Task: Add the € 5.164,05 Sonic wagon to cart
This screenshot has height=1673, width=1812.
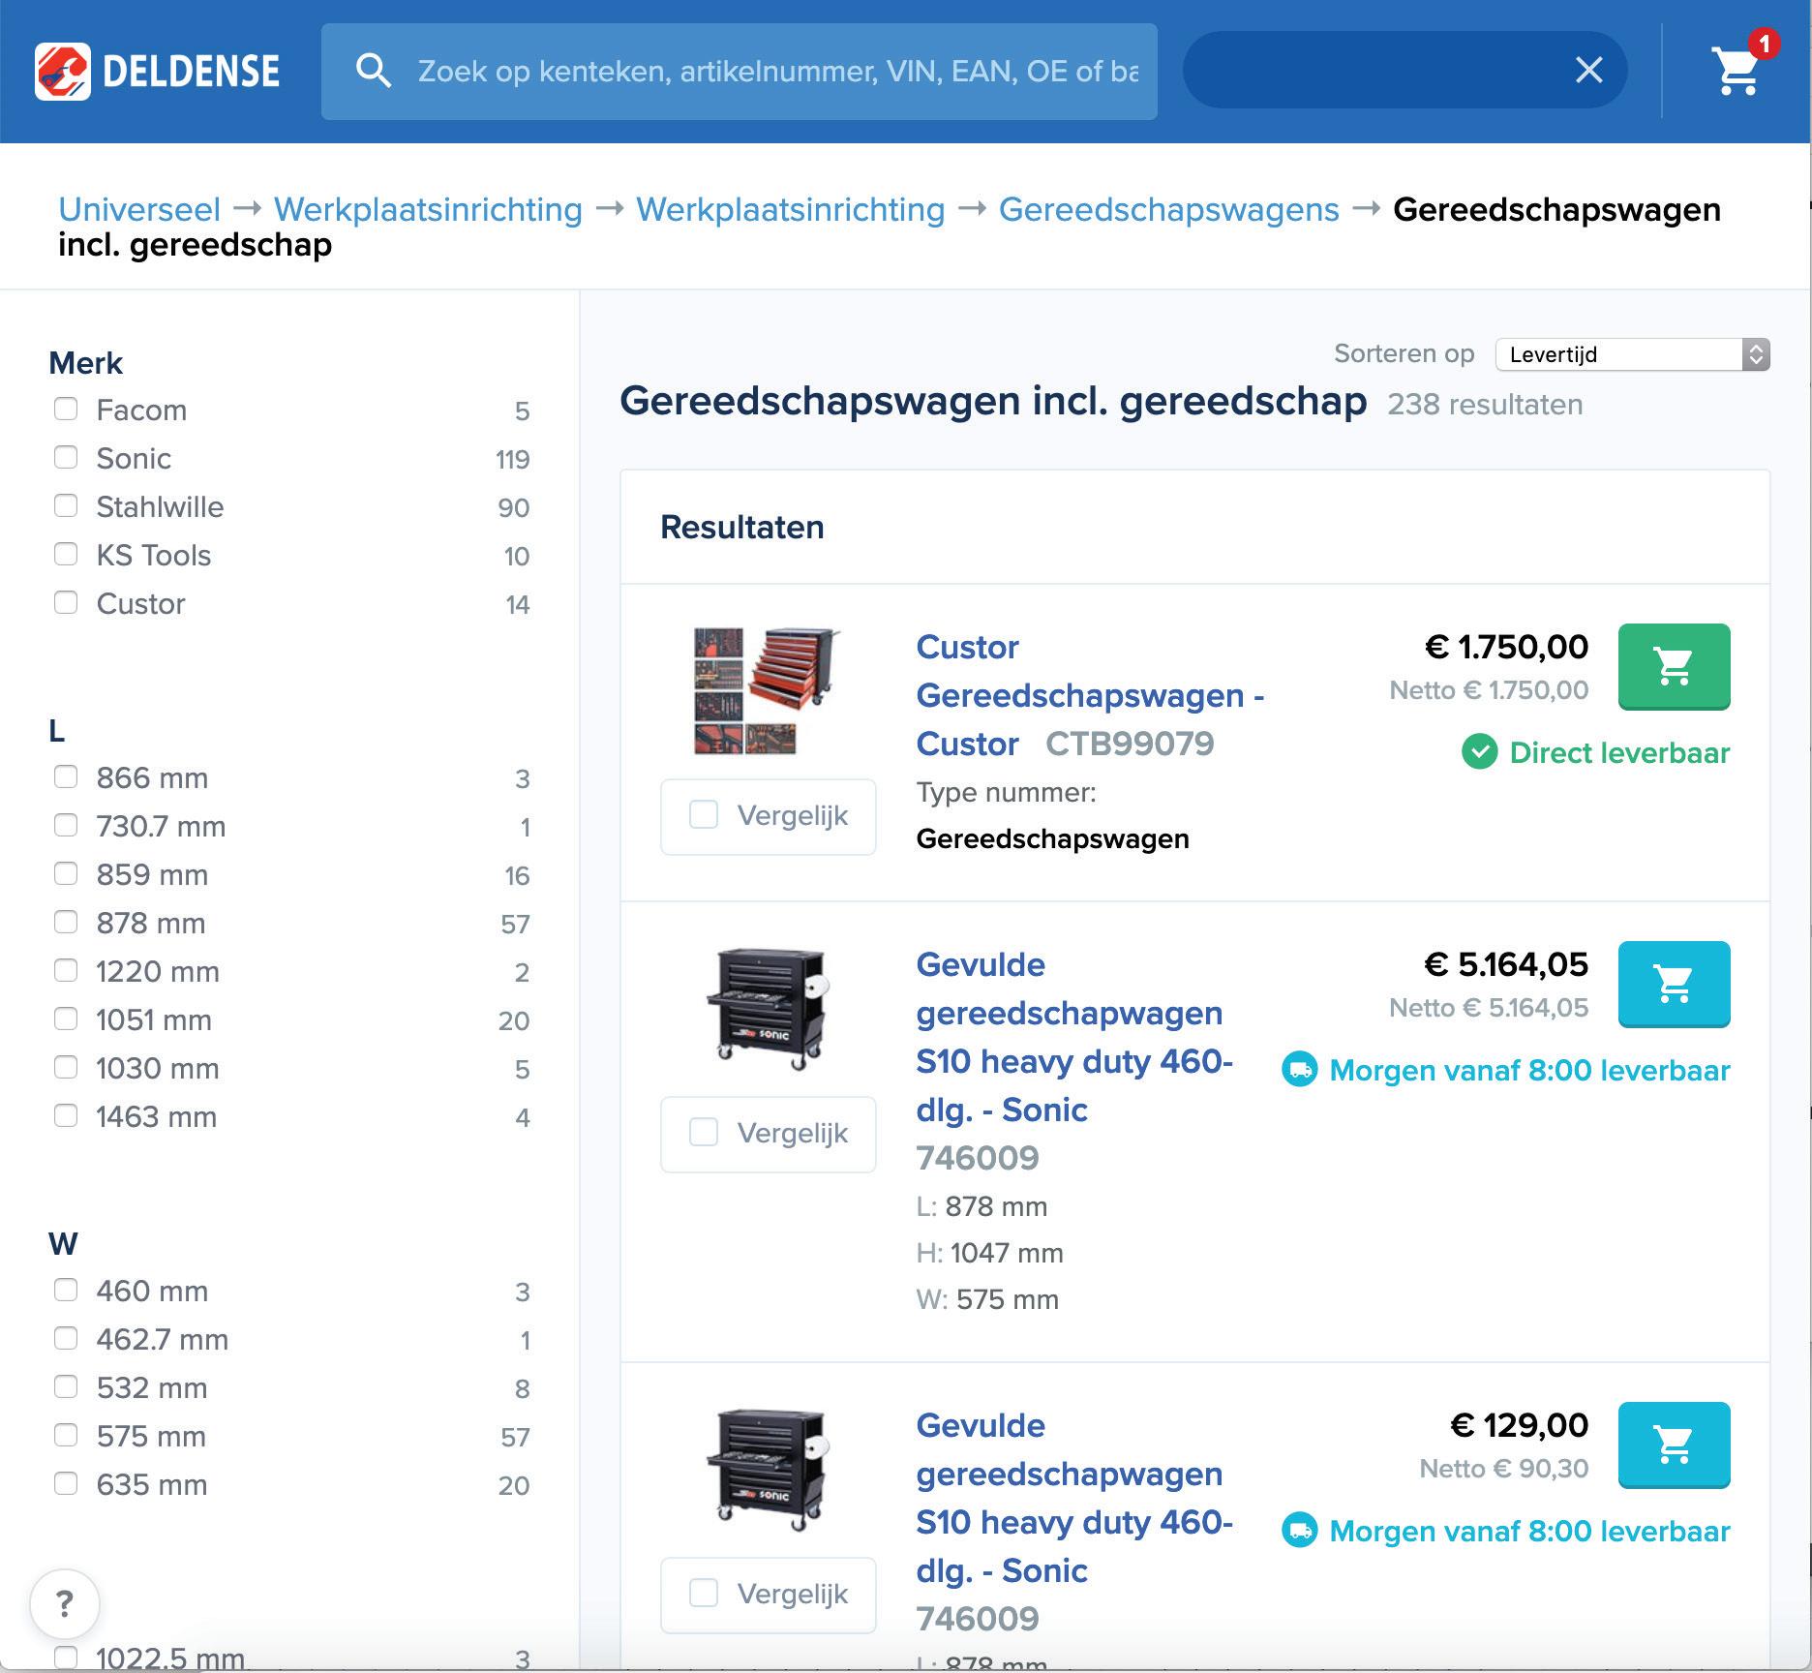Action: click(1674, 984)
